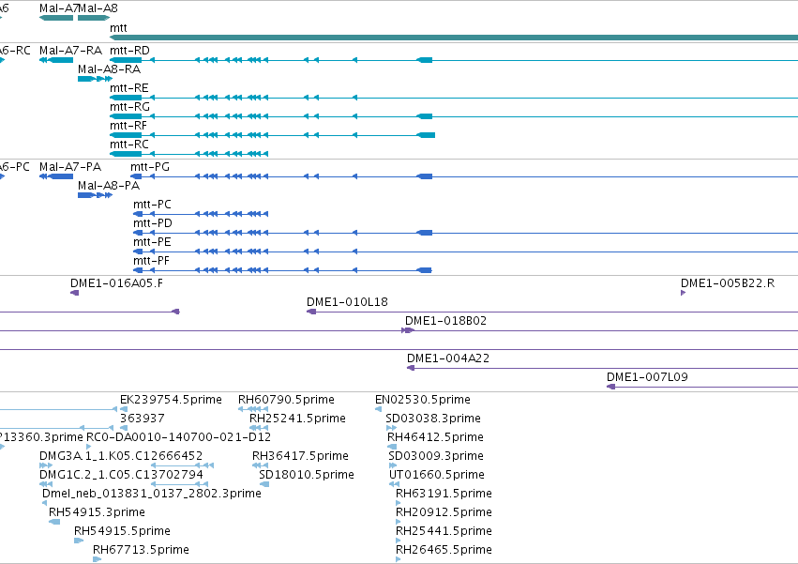
Task: Select mtt-PE protein label
Action: click(152, 242)
